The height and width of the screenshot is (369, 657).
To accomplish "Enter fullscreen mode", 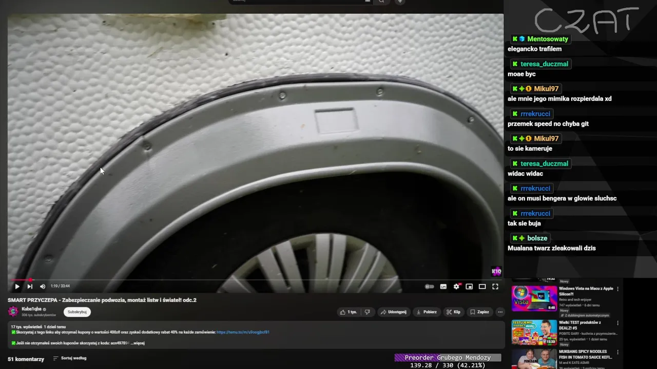I will click(495, 286).
